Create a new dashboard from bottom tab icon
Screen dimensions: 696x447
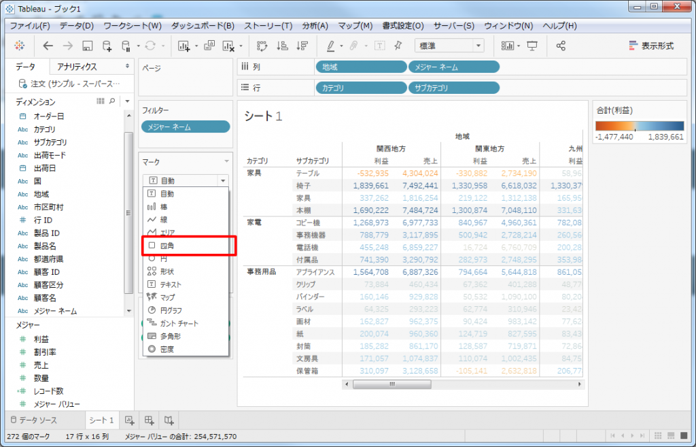click(149, 420)
